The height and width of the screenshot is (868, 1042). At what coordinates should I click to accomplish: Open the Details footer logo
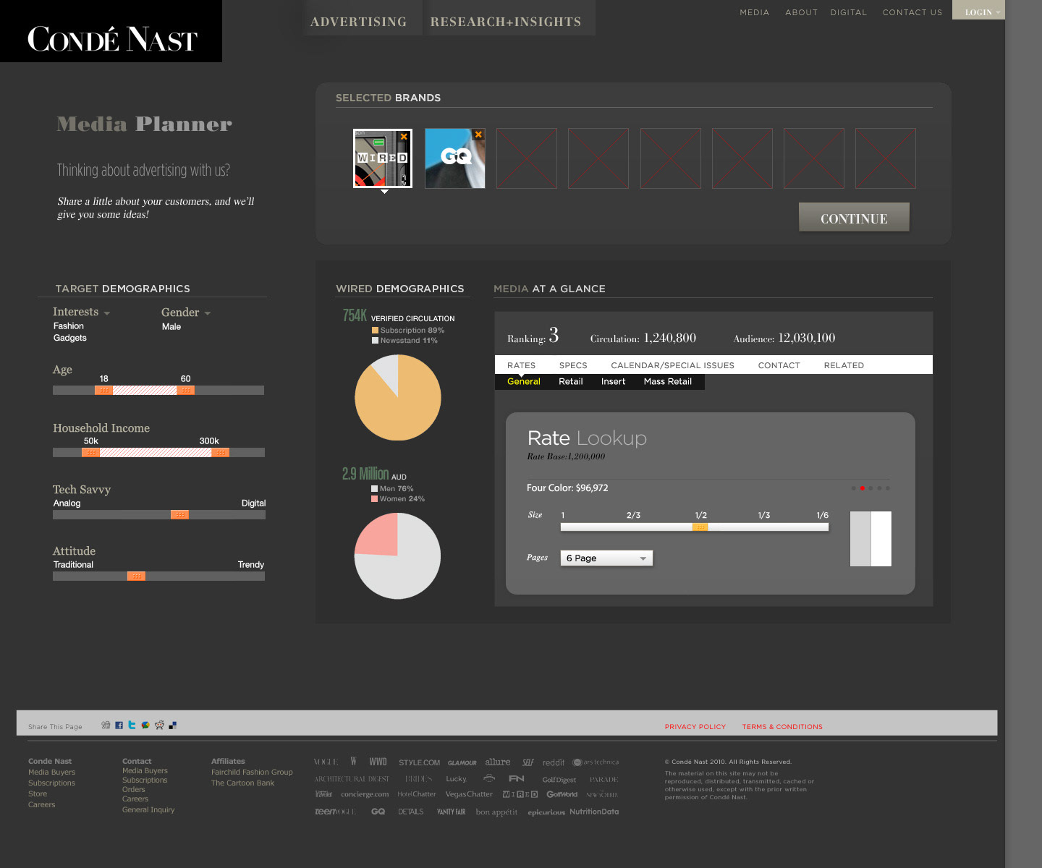410,812
